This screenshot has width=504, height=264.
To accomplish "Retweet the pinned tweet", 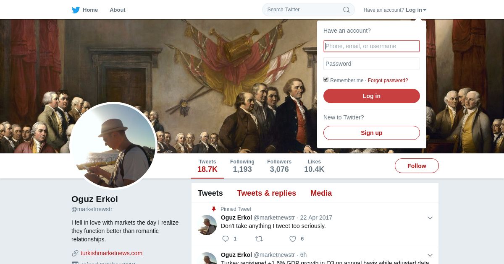I will click(259, 239).
